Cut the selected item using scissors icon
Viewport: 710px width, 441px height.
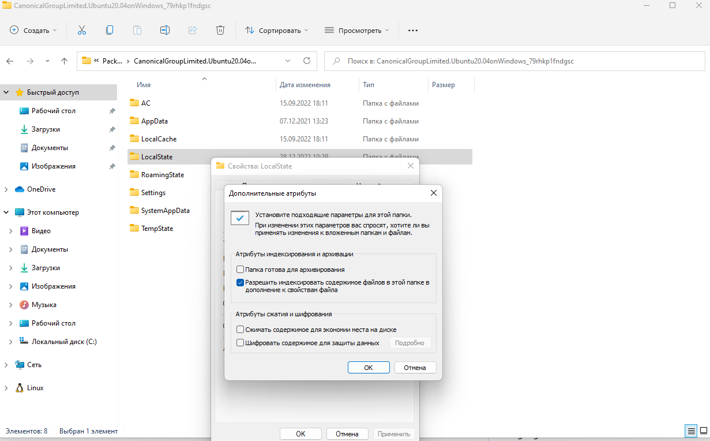coord(81,29)
